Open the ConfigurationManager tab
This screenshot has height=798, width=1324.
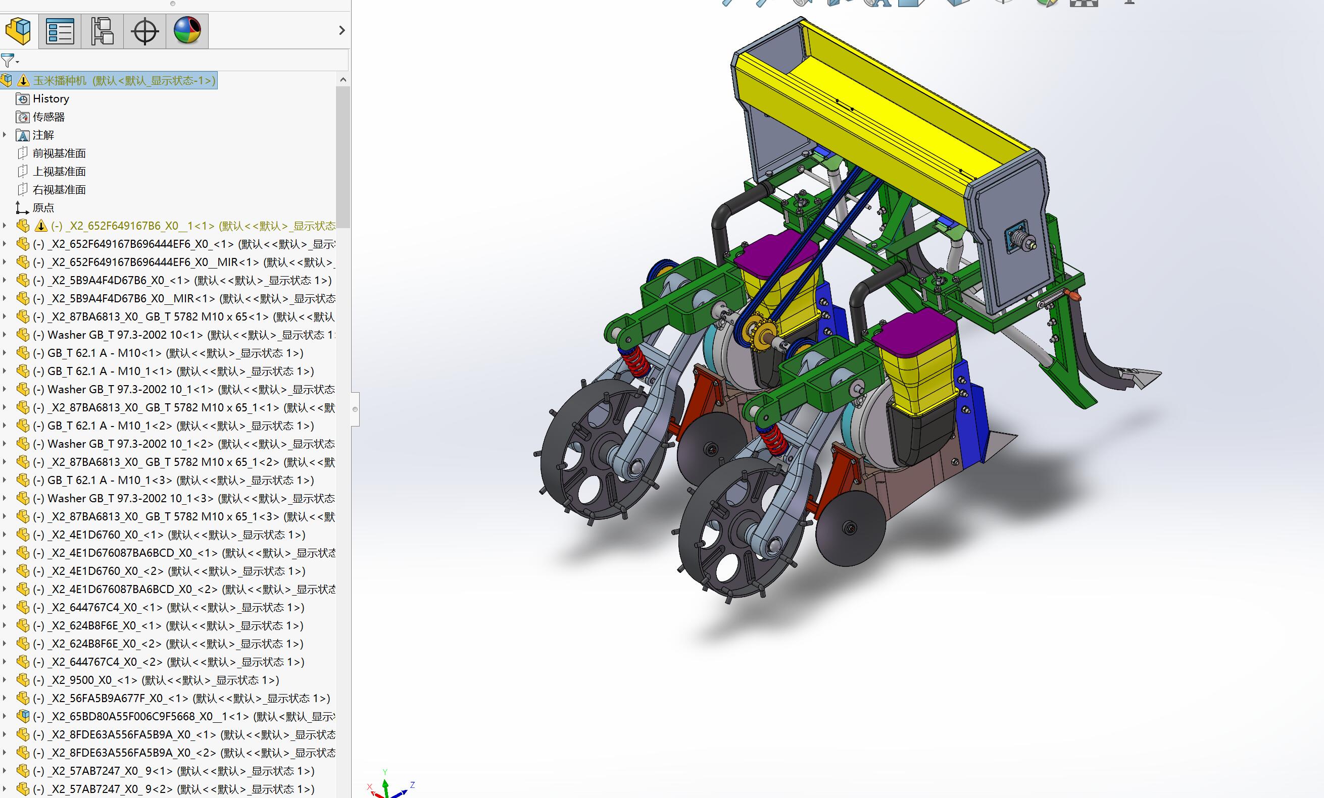coord(102,31)
